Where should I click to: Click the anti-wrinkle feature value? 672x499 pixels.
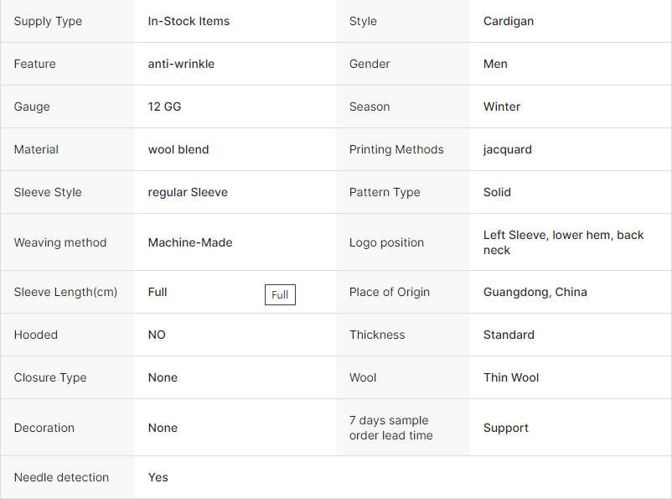[181, 64]
